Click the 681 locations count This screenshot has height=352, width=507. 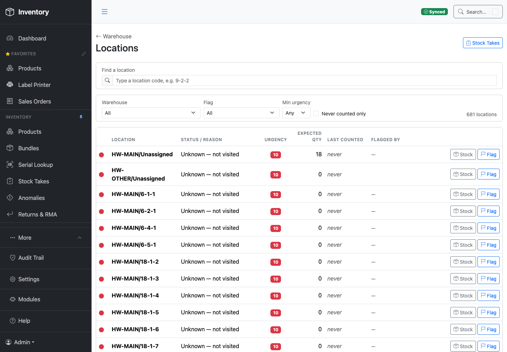click(x=481, y=114)
